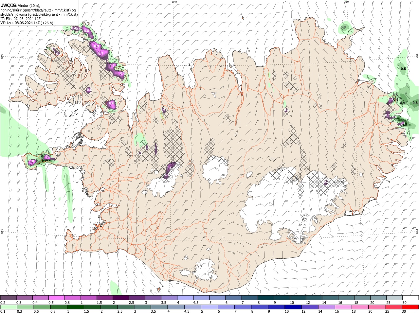
Task: Pick lower-row bright red swatch after 30
Action: (410, 307)
